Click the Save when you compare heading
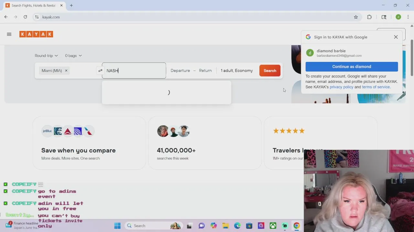The height and width of the screenshot is (232, 414). [x=78, y=150]
